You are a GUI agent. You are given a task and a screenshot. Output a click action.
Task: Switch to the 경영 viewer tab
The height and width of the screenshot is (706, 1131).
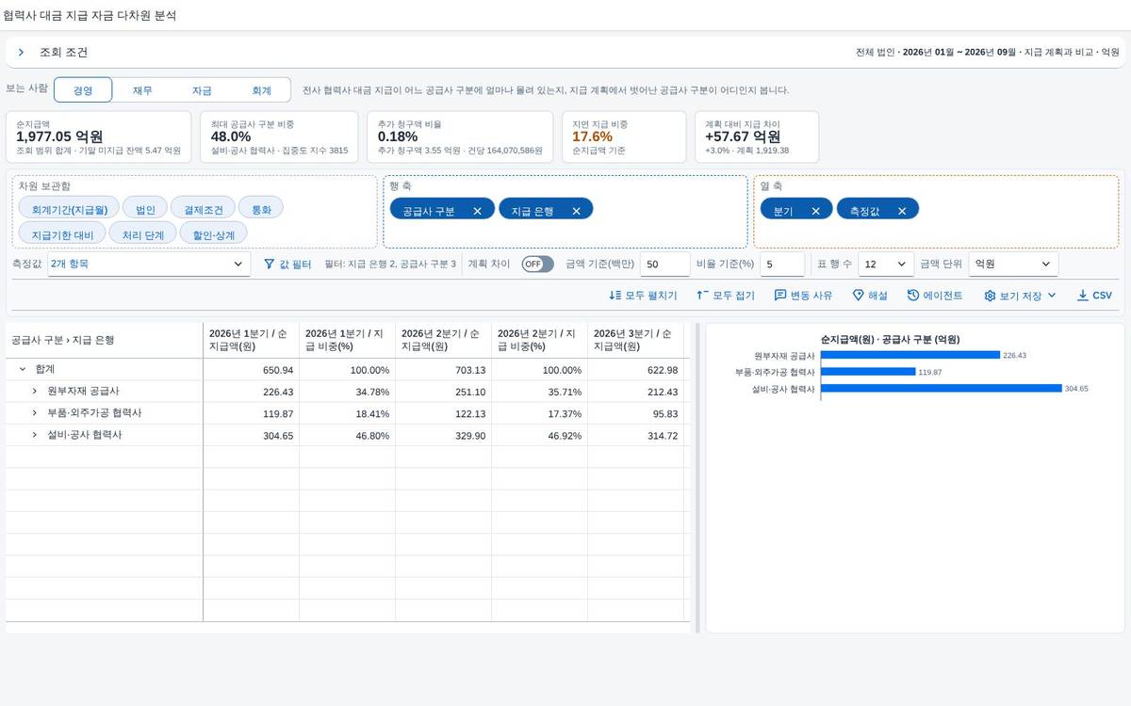83,90
